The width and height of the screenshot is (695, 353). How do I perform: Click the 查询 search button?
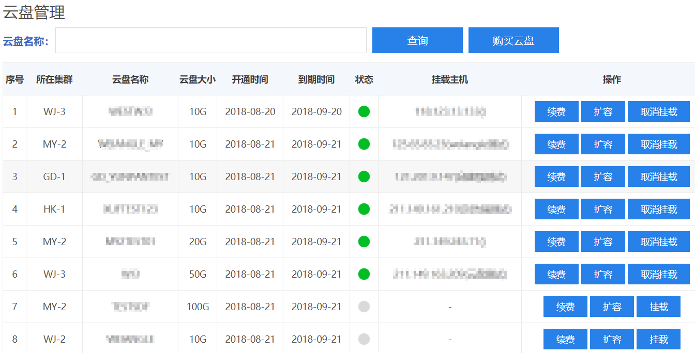click(x=417, y=40)
